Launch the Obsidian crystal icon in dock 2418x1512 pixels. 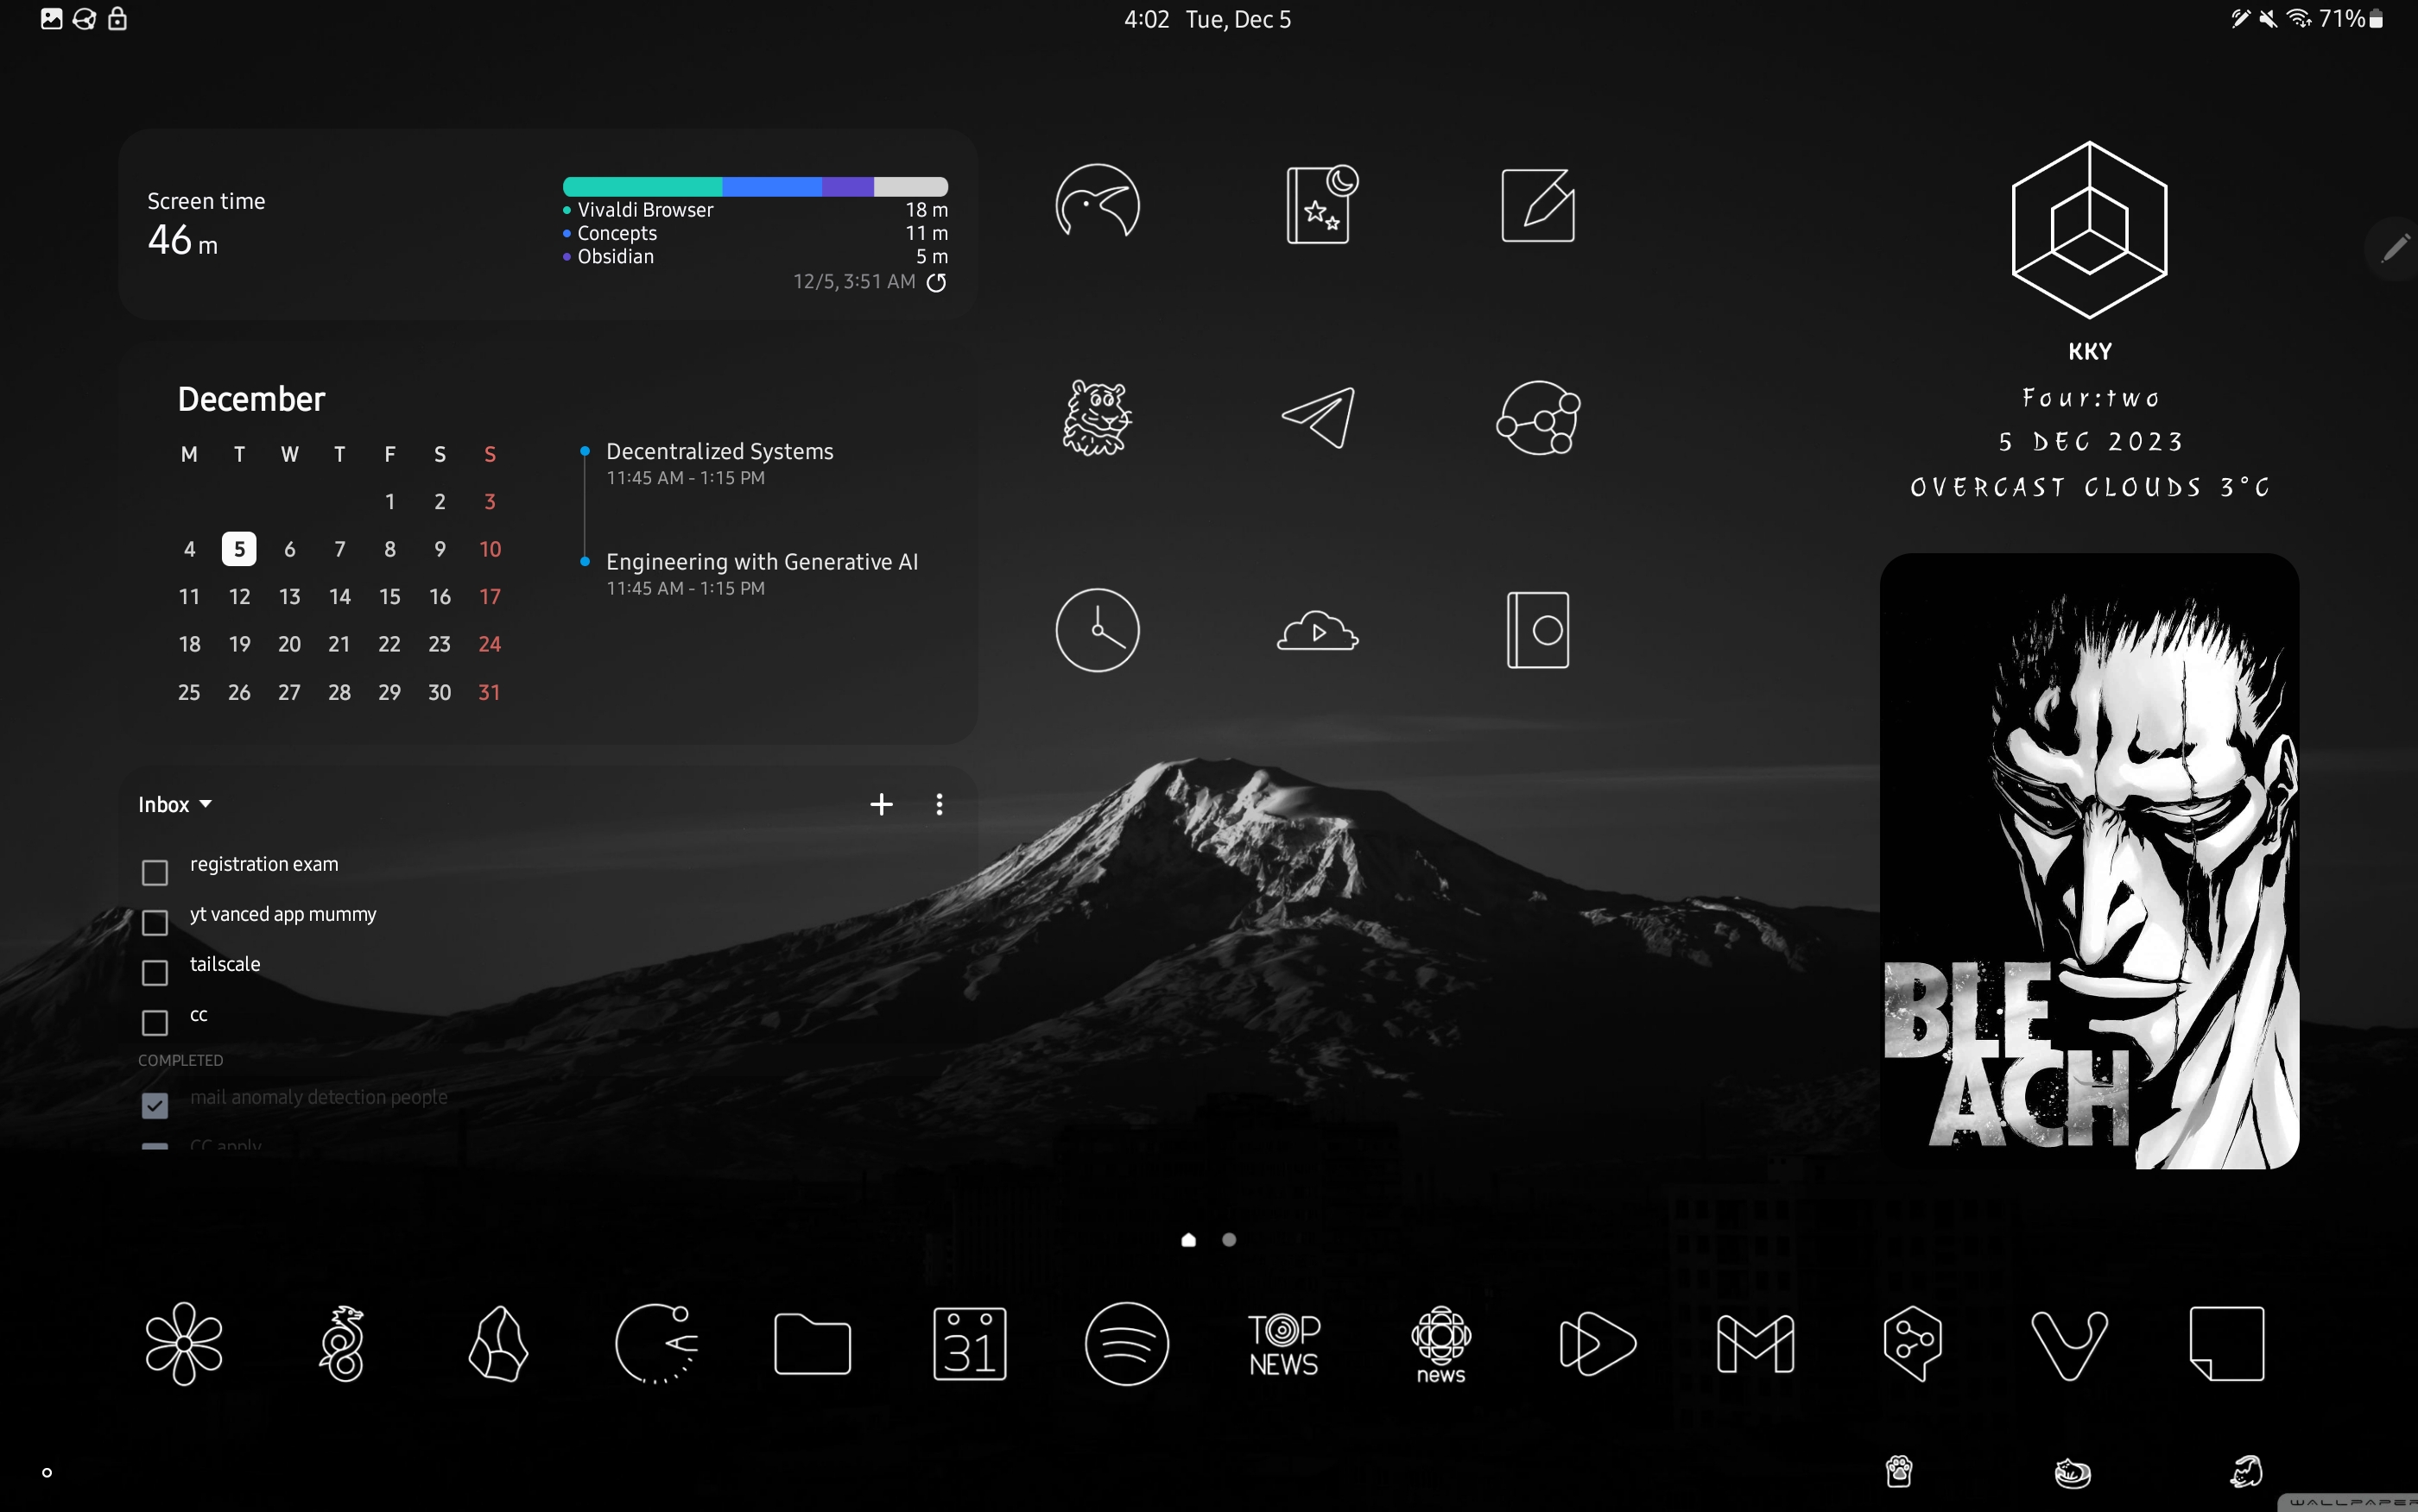click(498, 1343)
